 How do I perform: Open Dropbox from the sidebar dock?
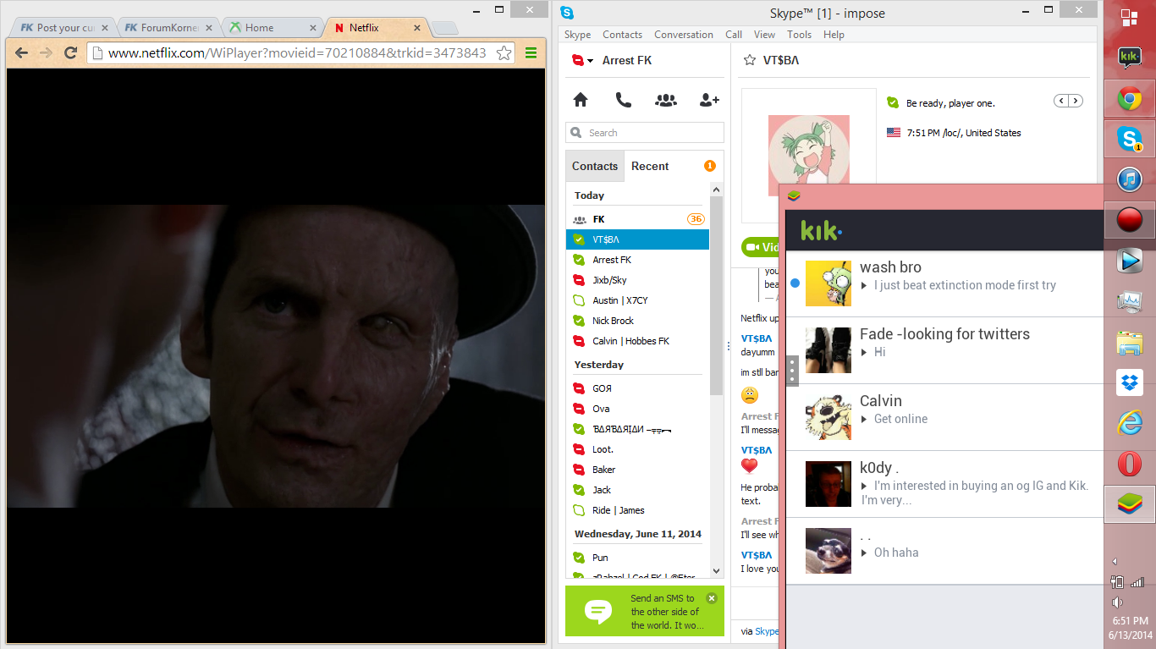tap(1130, 382)
